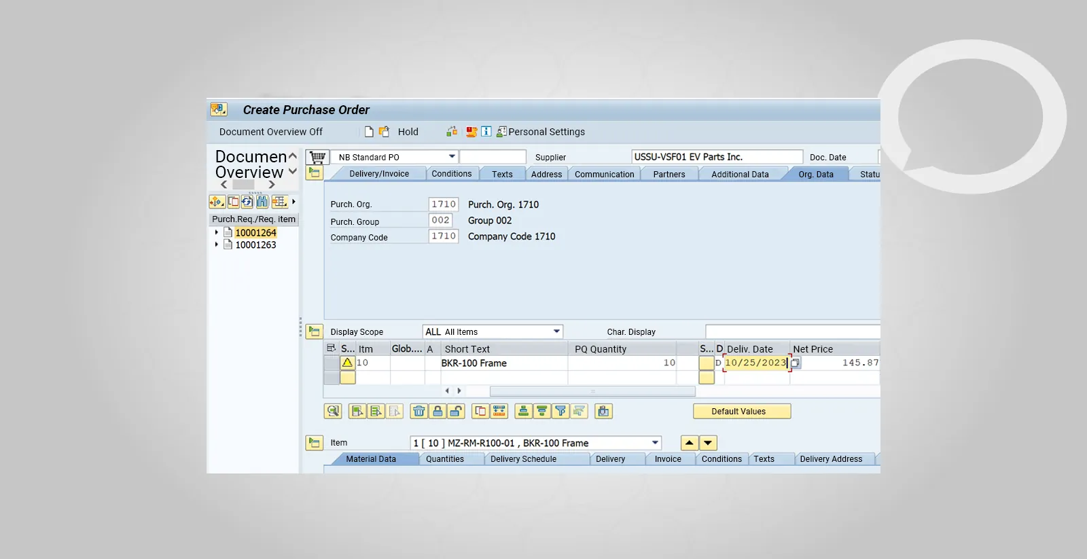The height and width of the screenshot is (559, 1087).
Task: Click the Purch. Org. field 1710
Action: (444, 204)
